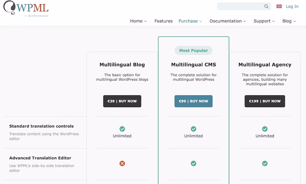Image resolution: width=306 pixels, height=184 pixels.
Task: Buy Multilingual Blog for €39
Action: click(122, 101)
